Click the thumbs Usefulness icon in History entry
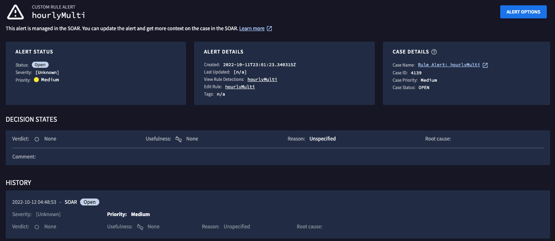This screenshot has width=555, height=241. tap(140, 227)
